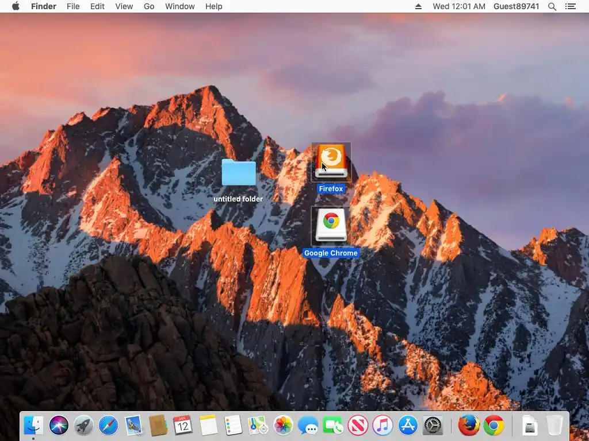
Task: Click the 'Firefox' label on desktop
Action: (x=331, y=188)
